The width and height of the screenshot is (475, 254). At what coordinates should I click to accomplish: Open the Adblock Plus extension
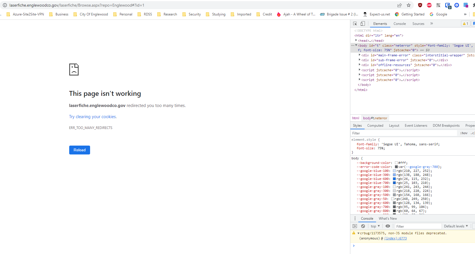point(429,5)
